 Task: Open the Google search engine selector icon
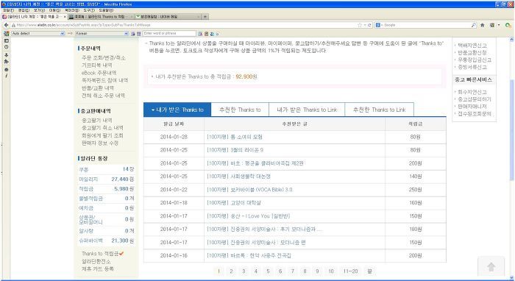coord(378,25)
